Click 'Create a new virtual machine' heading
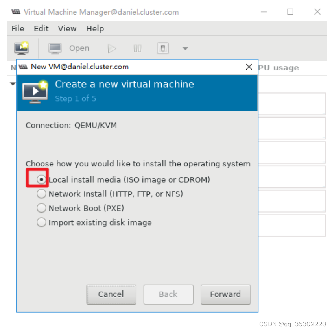The image size is (332, 331). tap(124, 84)
